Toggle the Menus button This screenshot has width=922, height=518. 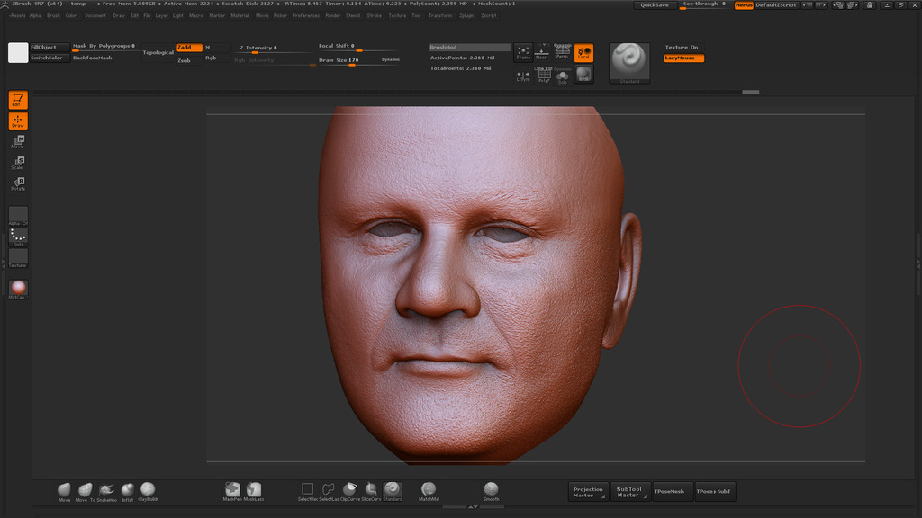(744, 4)
